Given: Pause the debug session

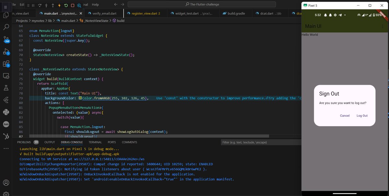Looking at the screenshot, I should (x=33, y=5).
